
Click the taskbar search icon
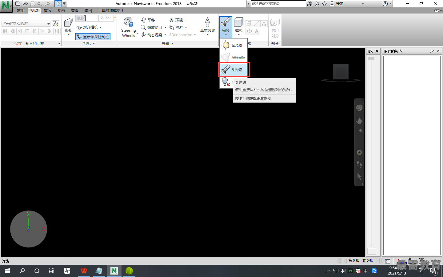tap(22, 271)
